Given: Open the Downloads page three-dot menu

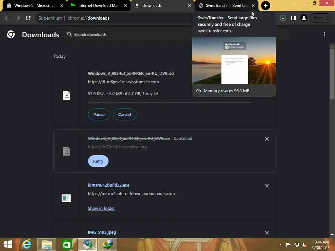Looking at the screenshot, I should click(x=324, y=34).
